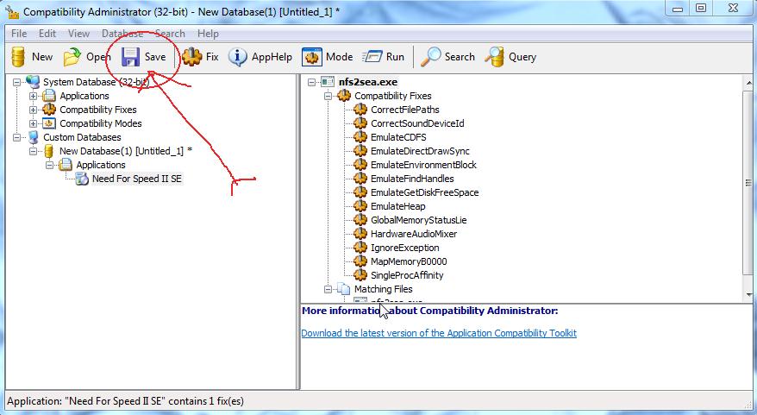Image resolution: width=757 pixels, height=415 pixels.
Task: Expand Compatibility Fixes in left tree
Action: coord(33,110)
